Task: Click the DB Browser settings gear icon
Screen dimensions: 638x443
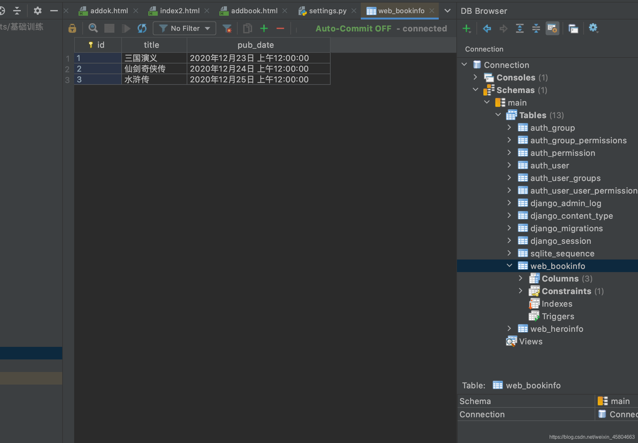Action: 593,28
